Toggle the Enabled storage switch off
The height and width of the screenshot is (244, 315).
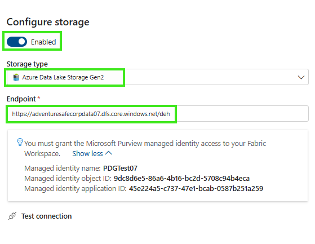point(17,42)
